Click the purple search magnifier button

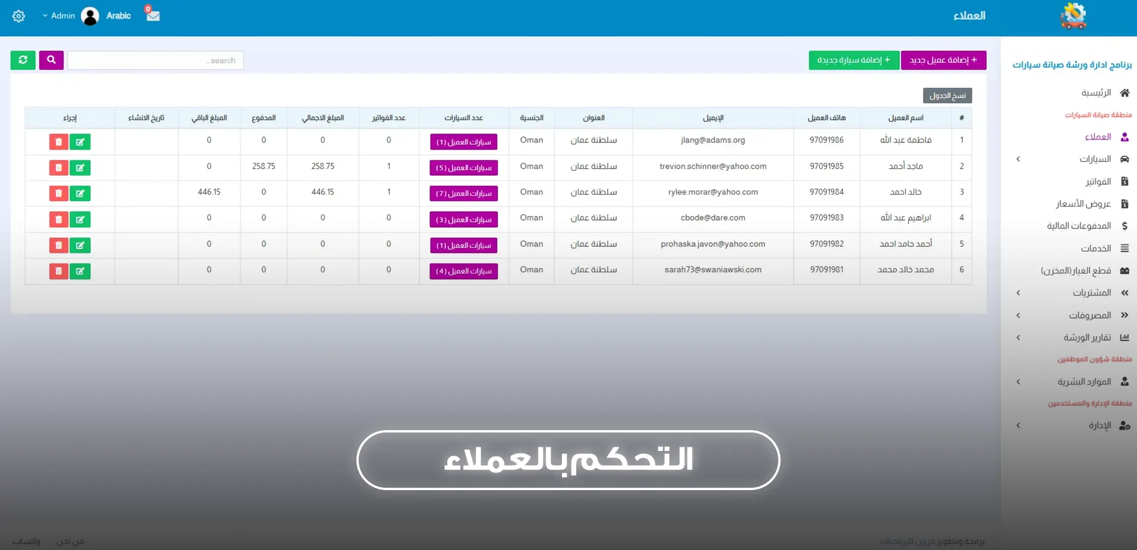(51, 60)
